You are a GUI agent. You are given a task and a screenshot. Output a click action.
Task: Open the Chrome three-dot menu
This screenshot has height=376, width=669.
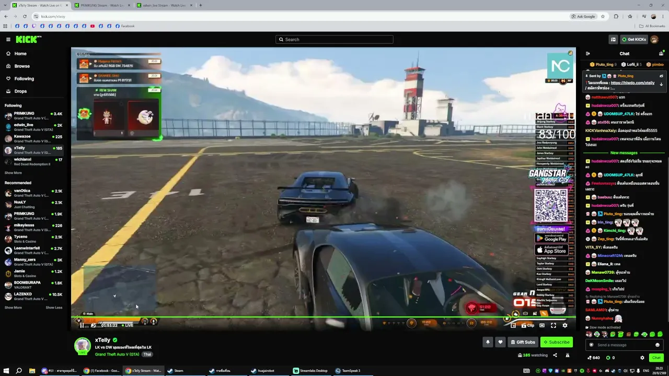663,16
